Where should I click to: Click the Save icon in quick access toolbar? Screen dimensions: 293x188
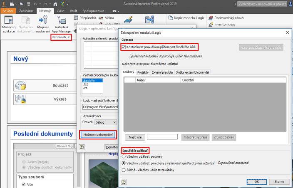(28, 4)
